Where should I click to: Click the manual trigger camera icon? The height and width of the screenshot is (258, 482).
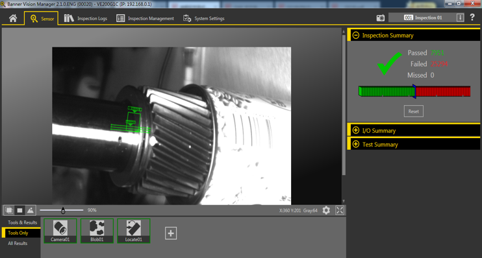click(x=381, y=18)
